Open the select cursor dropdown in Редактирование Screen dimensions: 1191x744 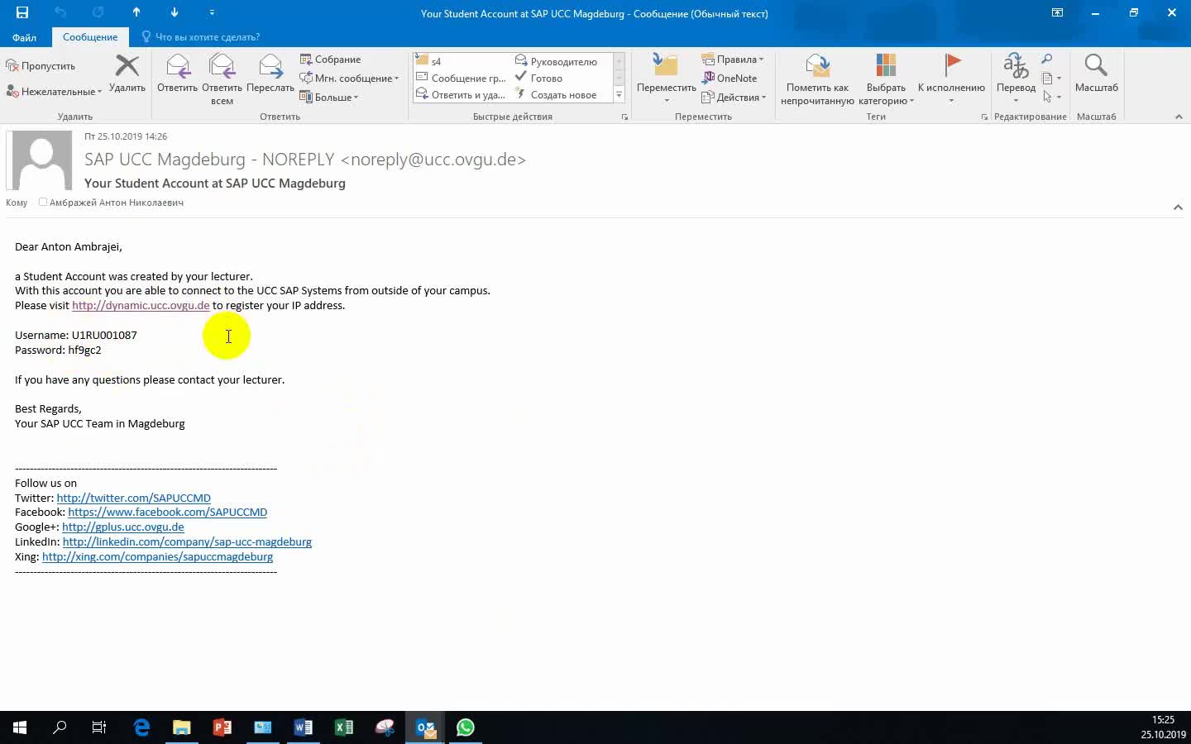(x=1052, y=98)
